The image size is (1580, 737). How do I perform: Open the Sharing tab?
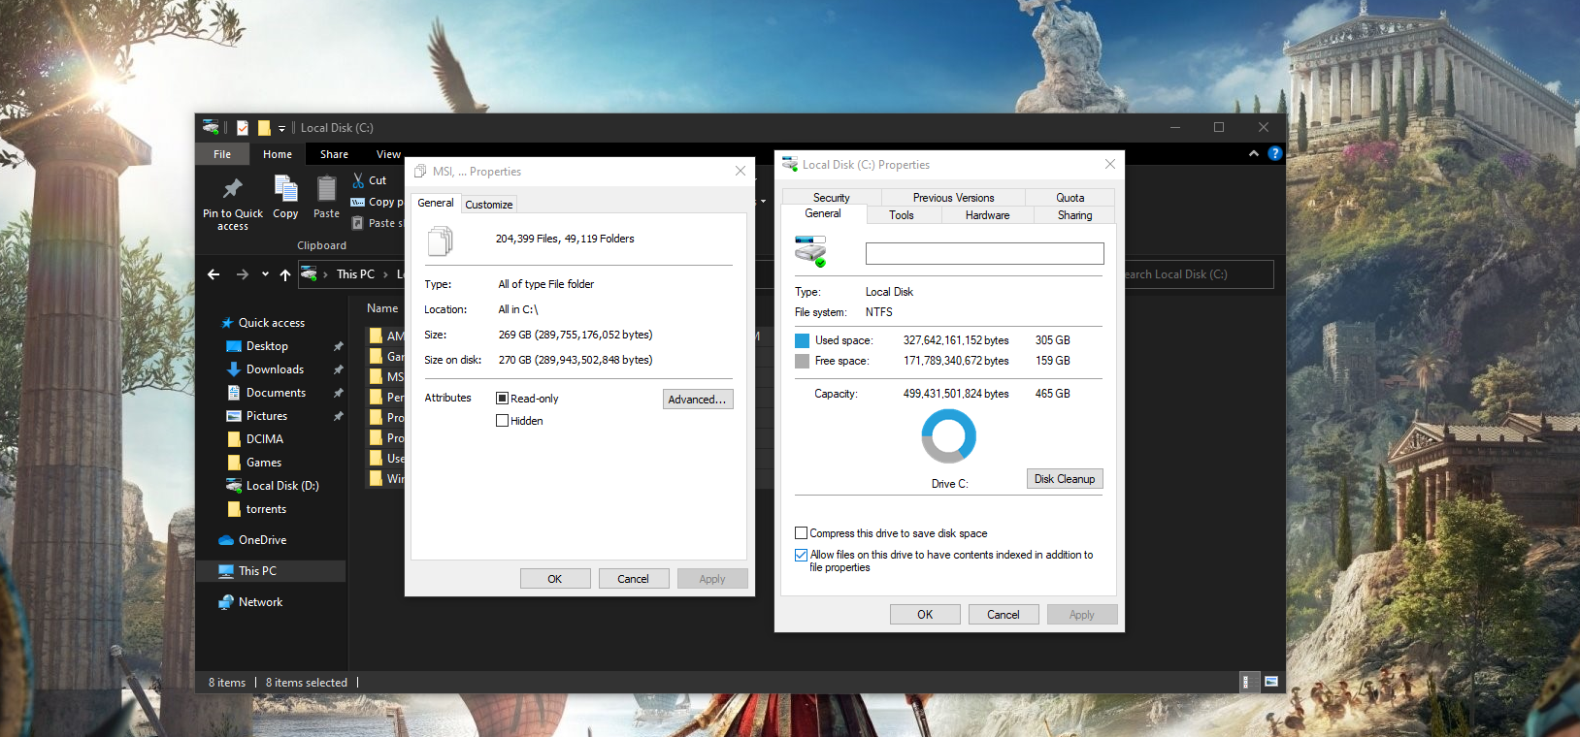1074,215
